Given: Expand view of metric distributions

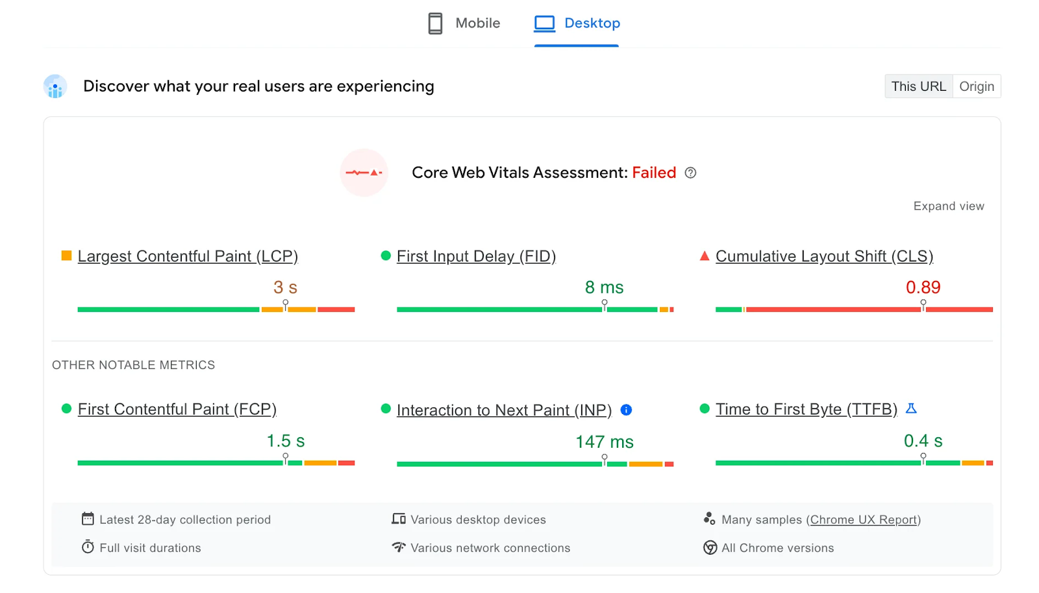Looking at the screenshot, I should [x=948, y=206].
